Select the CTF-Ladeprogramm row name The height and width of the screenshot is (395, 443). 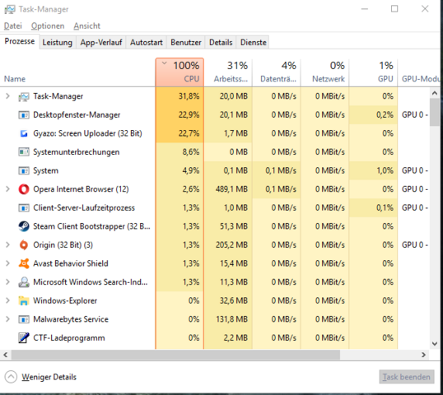tap(69, 337)
